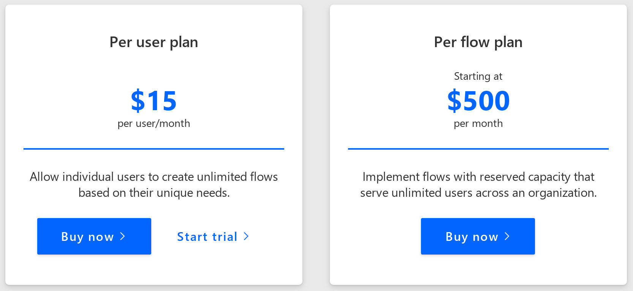Click Buy now under Per flow plan
The width and height of the screenshot is (633, 291).
(478, 236)
